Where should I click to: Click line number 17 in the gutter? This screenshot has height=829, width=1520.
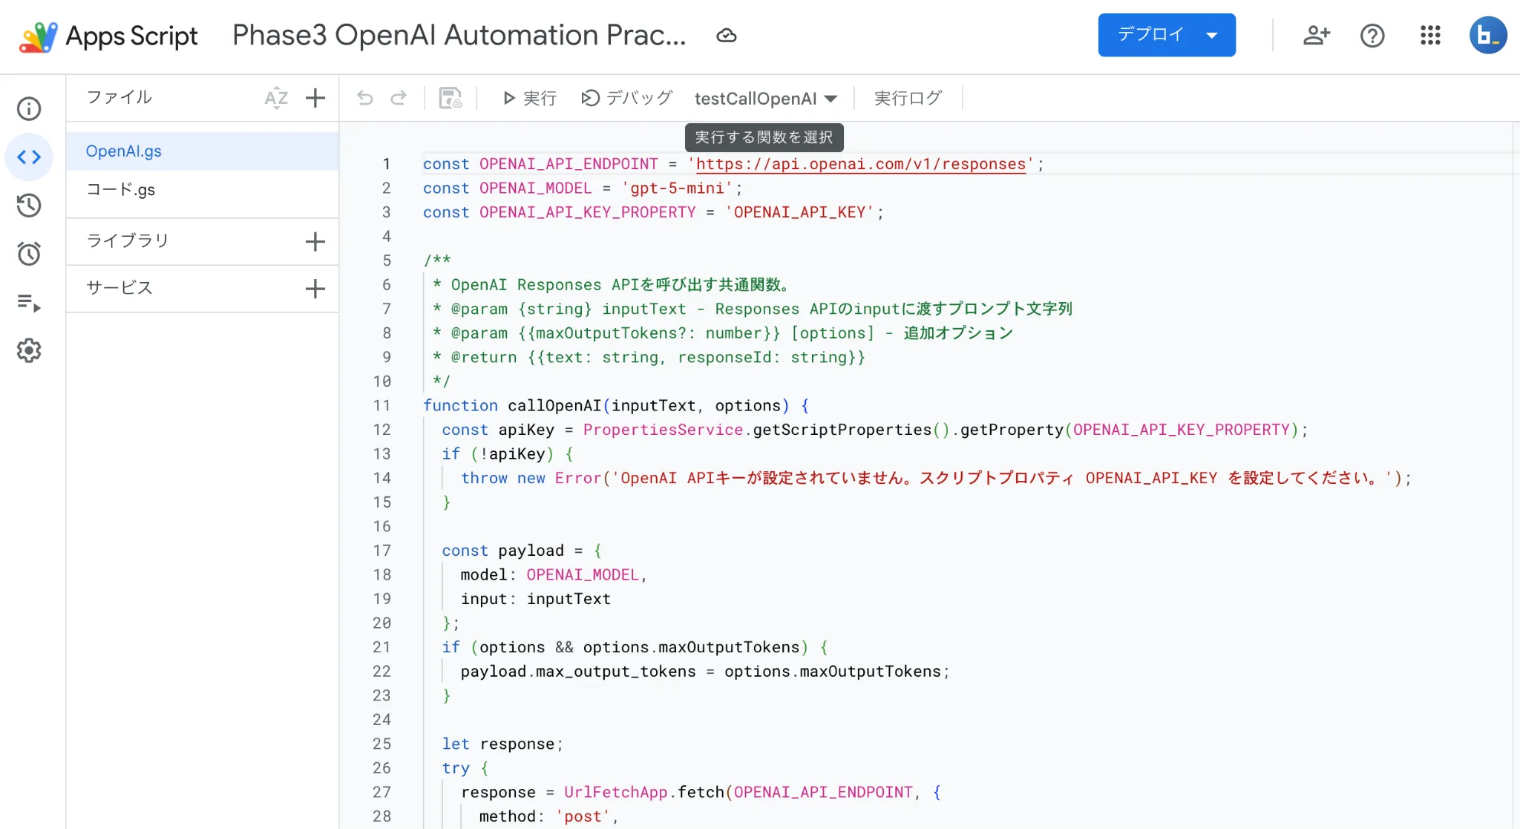point(381,551)
